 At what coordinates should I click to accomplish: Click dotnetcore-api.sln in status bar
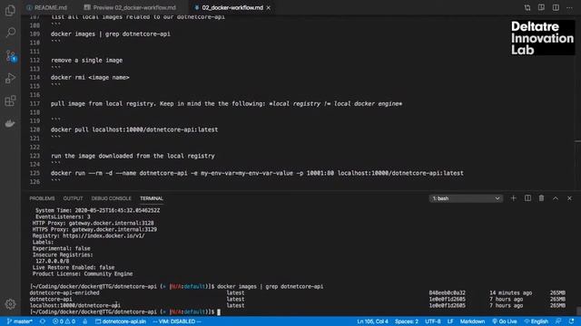121,321
